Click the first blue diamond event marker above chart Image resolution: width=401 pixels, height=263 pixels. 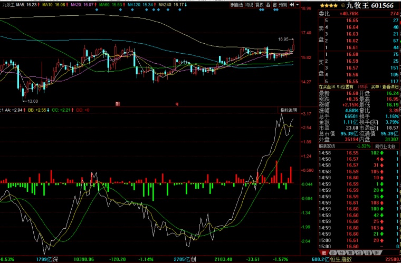(97, 9)
